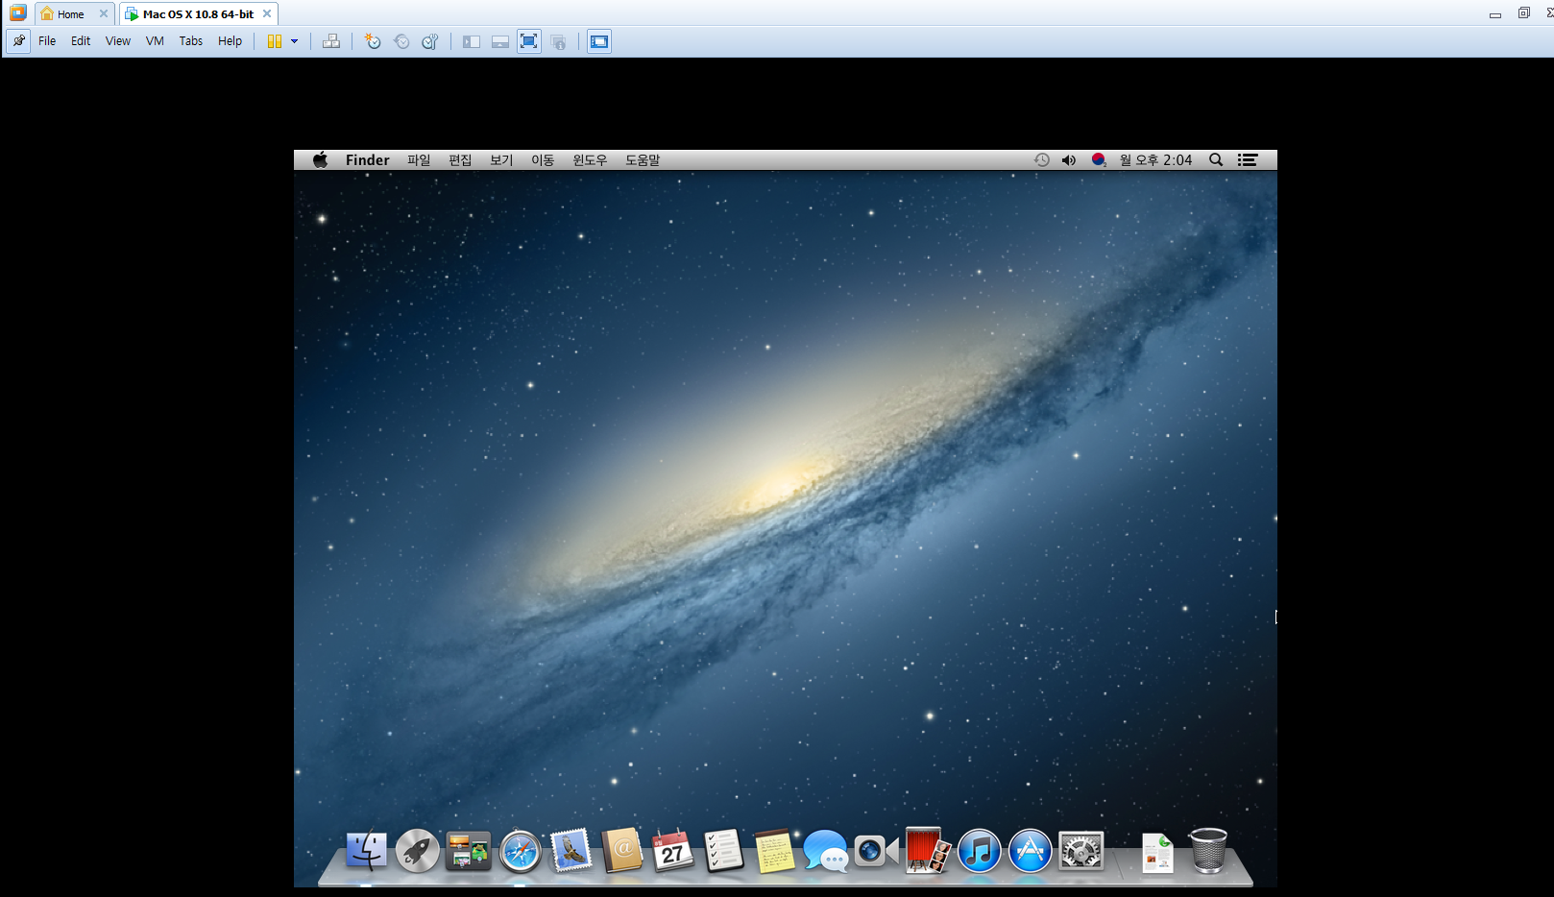Image resolution: width=1554 pixels, height=897 pixels.
Task: Open the App Store icon
Action: pyautogui.click(x=1031, y=851)
